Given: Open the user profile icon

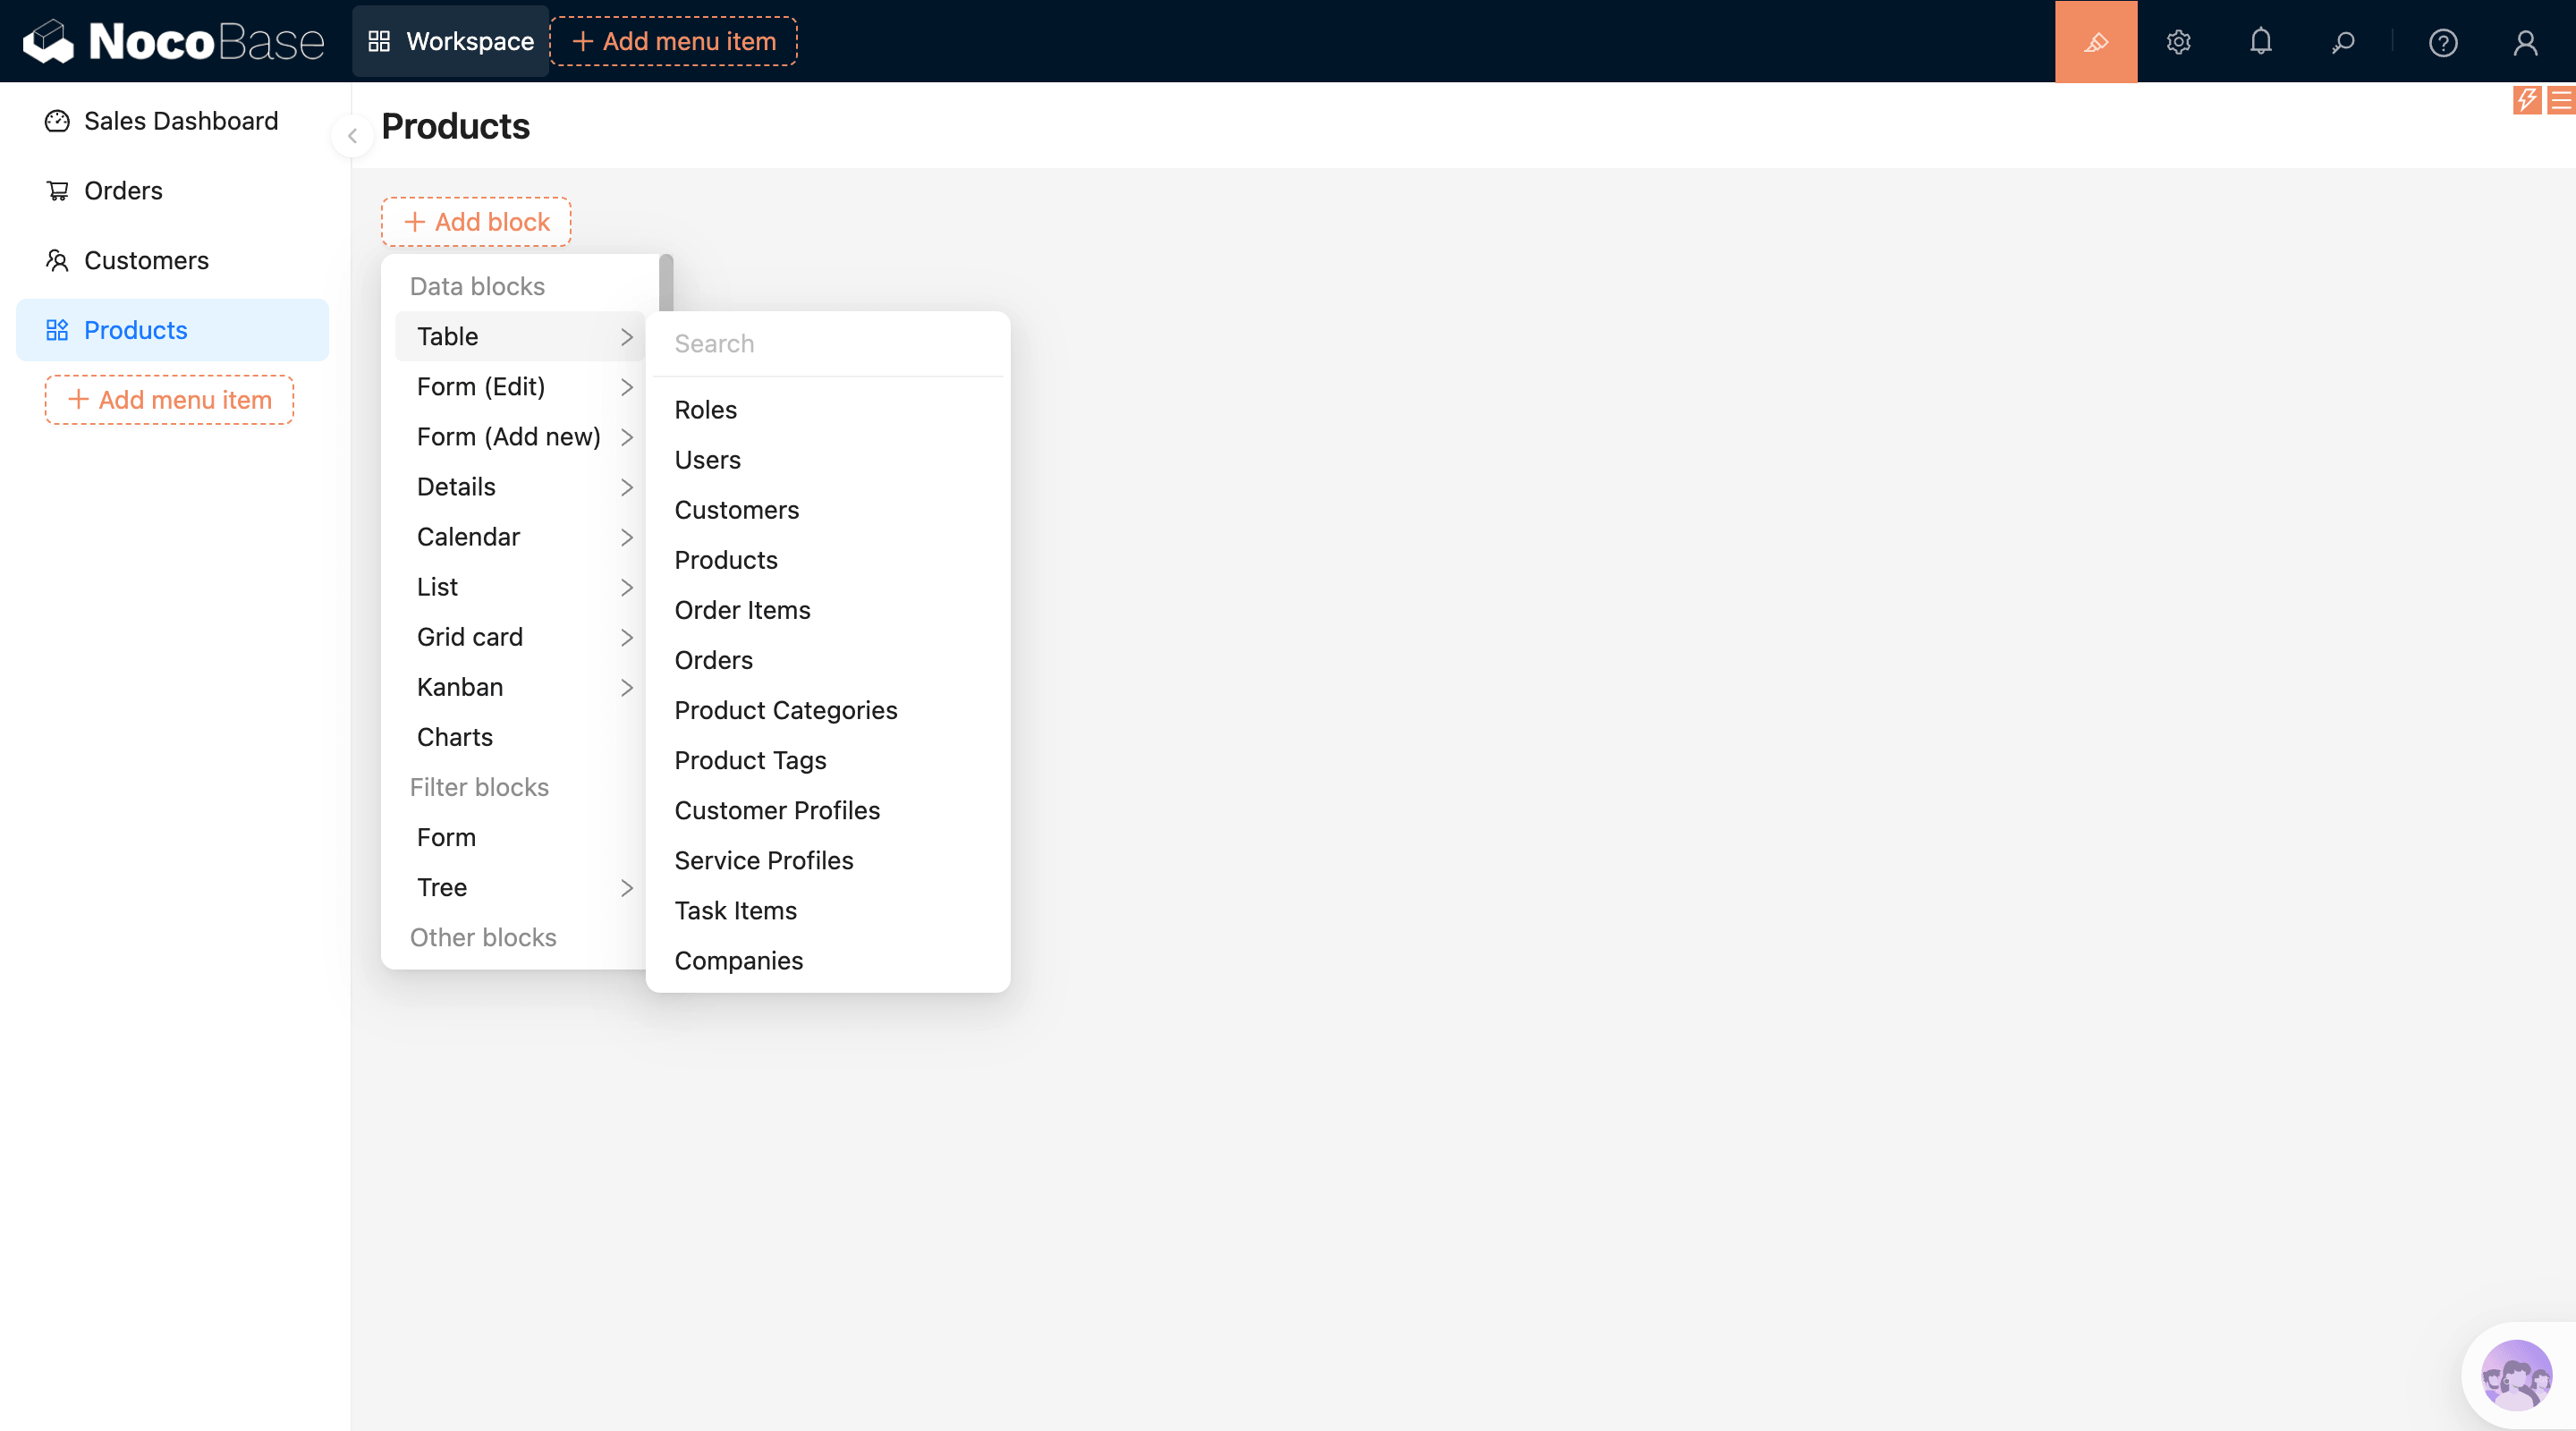Looking at the screenshot, I should pyautogui.click(x=2524, y=42).
